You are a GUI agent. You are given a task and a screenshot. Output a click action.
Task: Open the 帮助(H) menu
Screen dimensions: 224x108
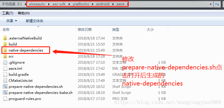point(24,13)
